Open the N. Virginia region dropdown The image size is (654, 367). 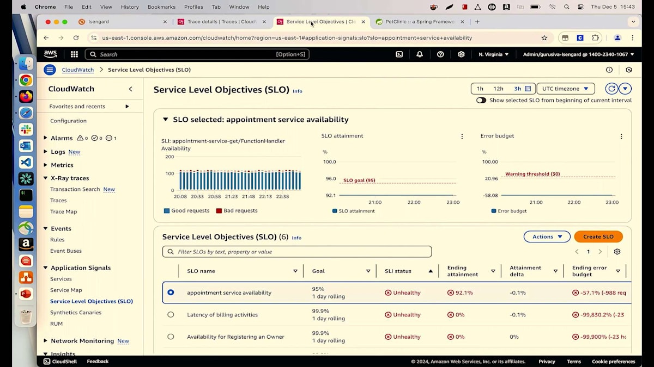click(x=493, y=54)
